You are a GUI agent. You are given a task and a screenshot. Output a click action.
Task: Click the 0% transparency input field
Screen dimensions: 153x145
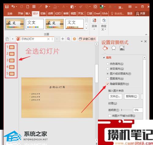click(138, 110)
